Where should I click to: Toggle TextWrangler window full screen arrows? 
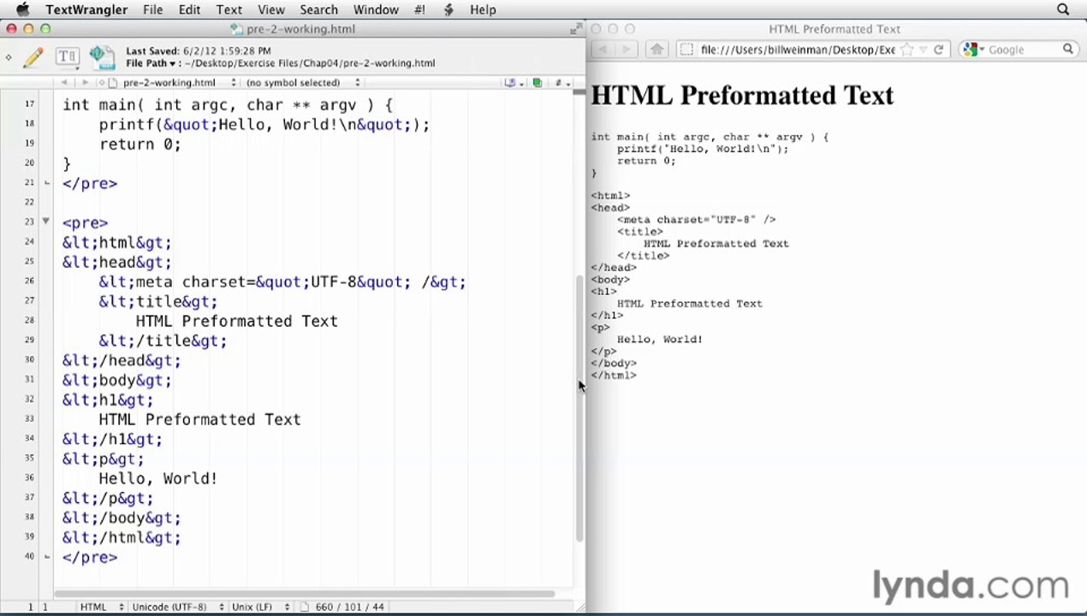click(576, 29)
